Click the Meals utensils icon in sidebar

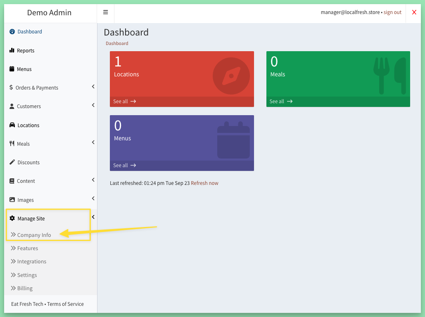point(12,144)
